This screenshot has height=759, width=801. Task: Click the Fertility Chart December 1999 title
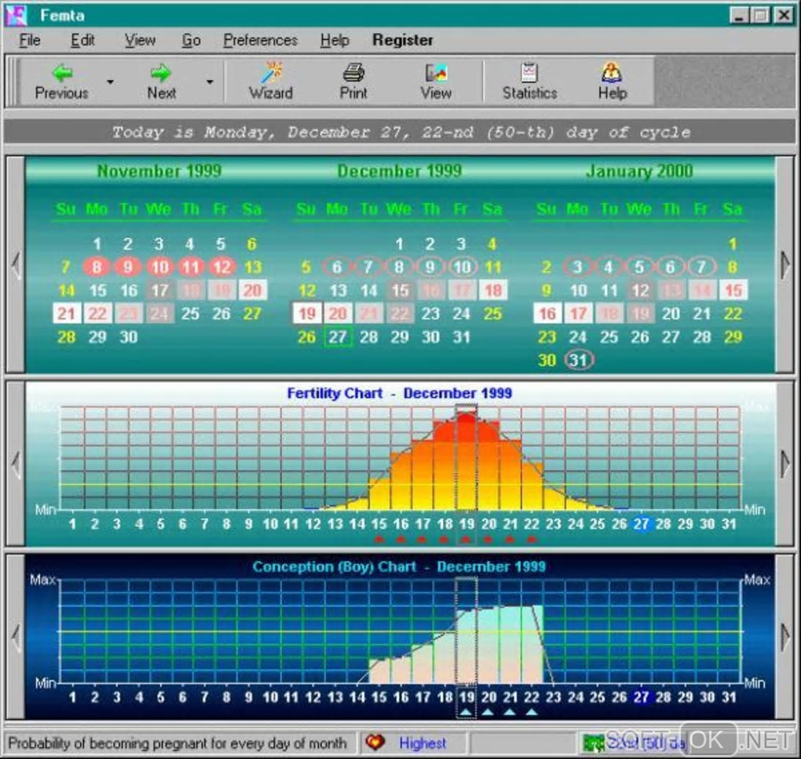tap(400, 393)
